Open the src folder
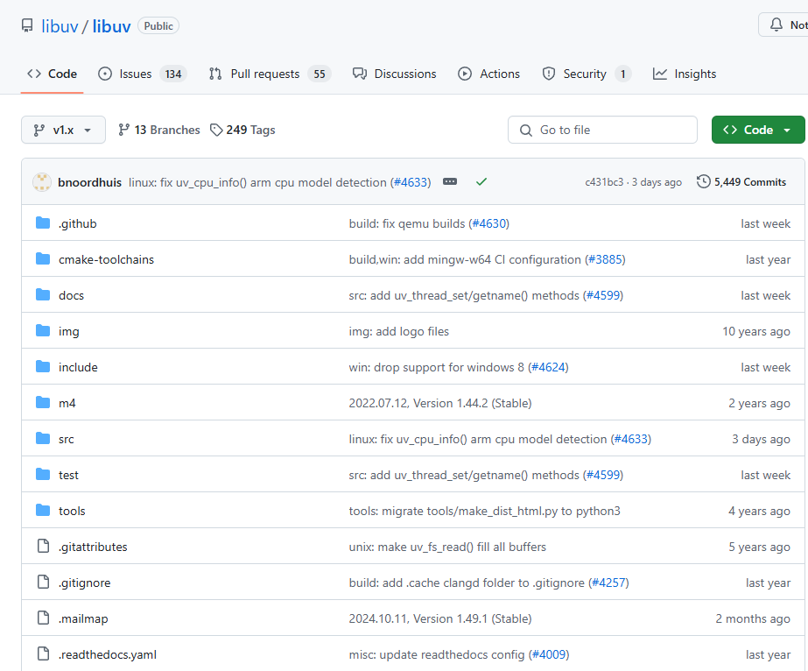This screenshot has width=808, height=671. [66, 440]
